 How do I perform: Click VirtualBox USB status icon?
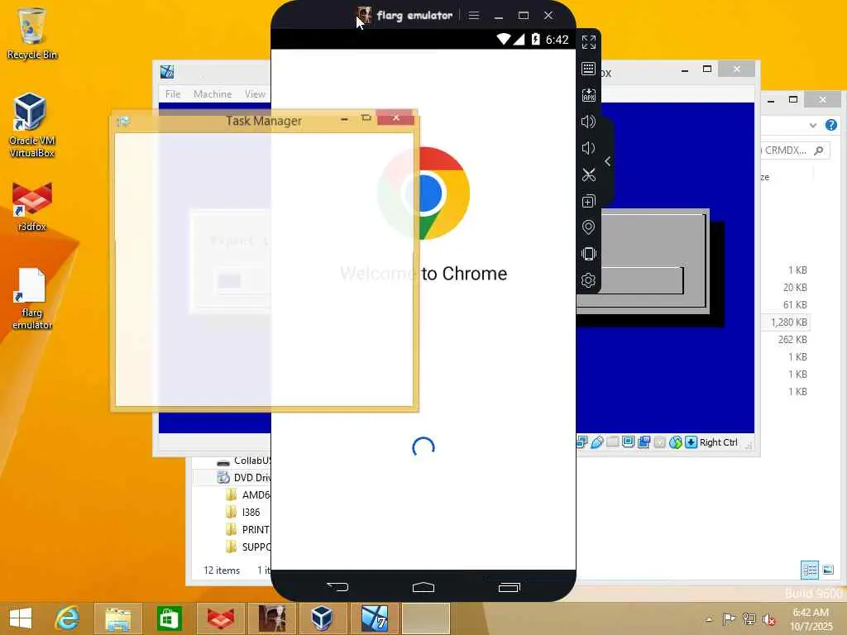(x=597, y=443)
